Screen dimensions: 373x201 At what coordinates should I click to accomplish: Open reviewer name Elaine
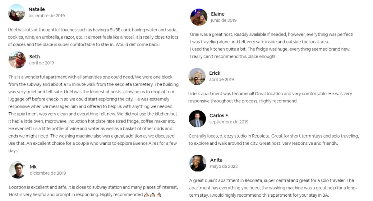coord(218,14)
